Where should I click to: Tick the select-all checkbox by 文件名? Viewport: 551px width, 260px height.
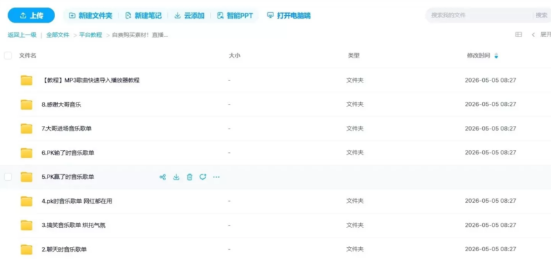pos(8,56)
